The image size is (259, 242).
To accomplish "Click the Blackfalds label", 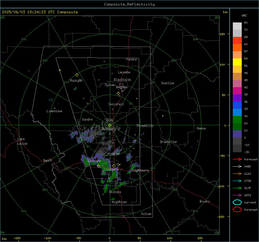I will point(122,80).
